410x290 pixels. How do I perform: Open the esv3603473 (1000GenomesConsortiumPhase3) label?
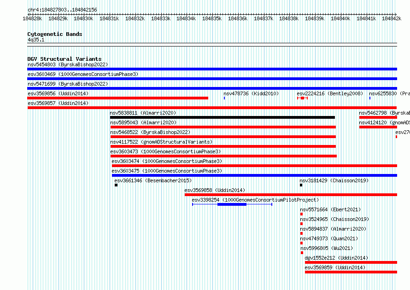click(165, 151)
